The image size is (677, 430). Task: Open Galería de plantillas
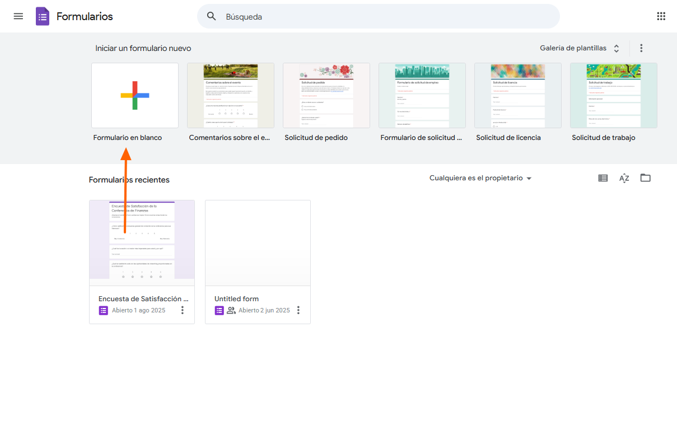[x=573, y=48]
